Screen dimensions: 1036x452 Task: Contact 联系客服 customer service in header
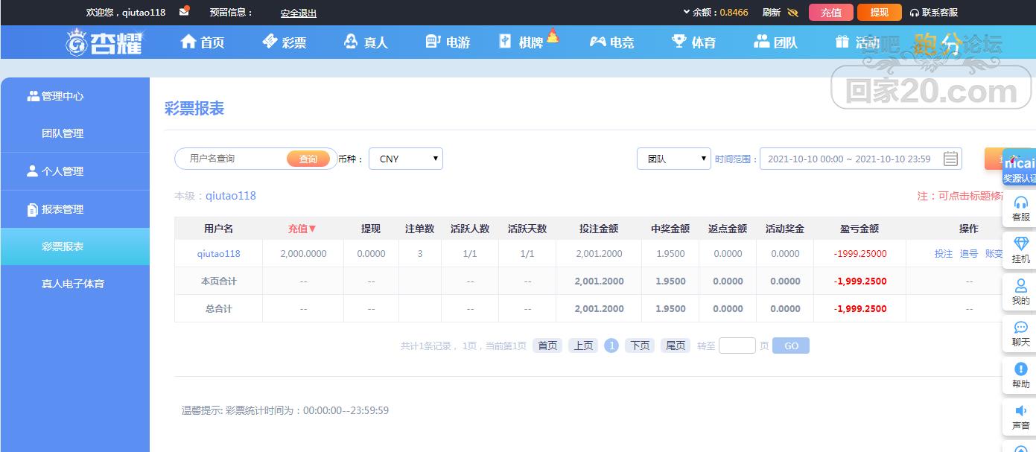pos(934,13)
